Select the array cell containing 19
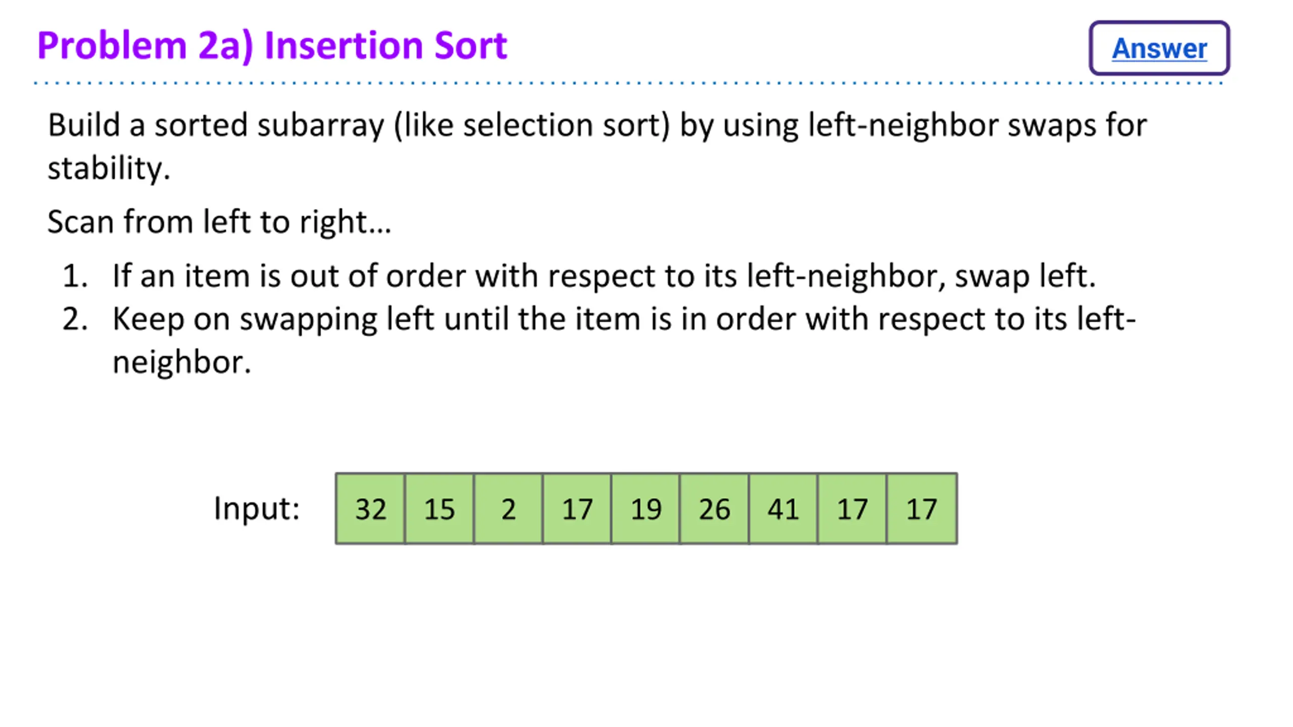1293x727 pixels. click(645, 508)
